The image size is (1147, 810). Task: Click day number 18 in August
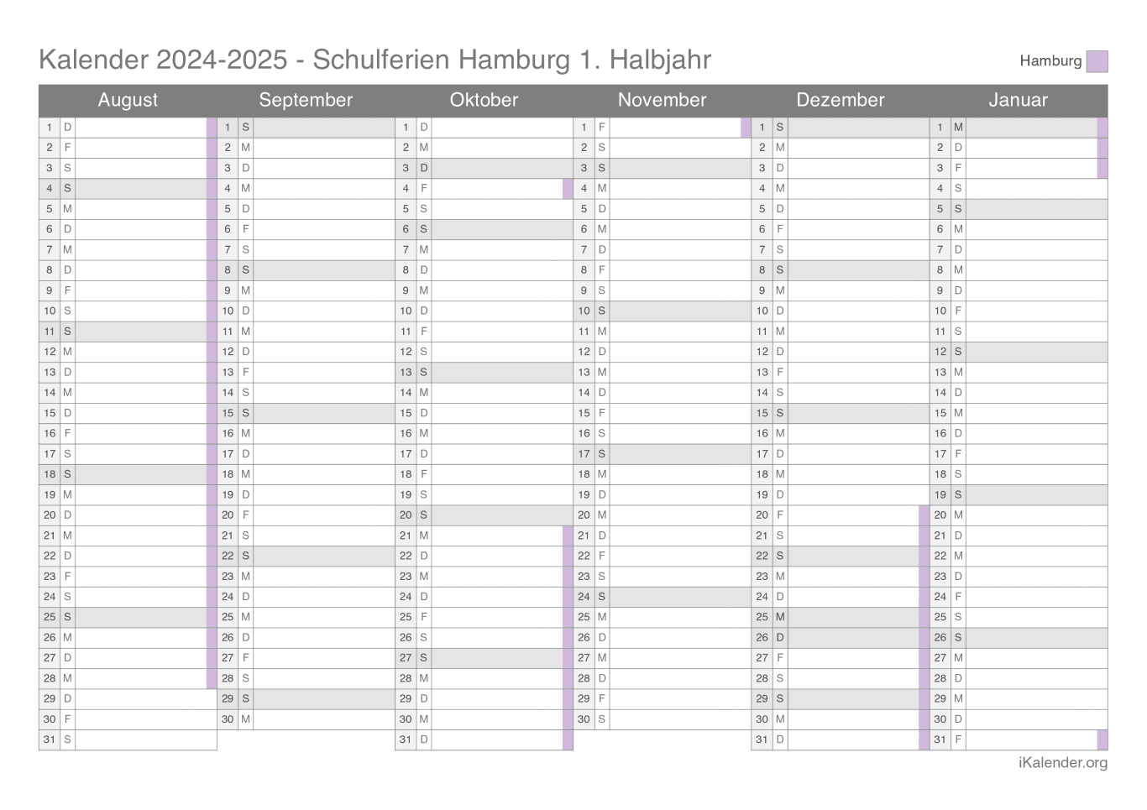[x=50, y=474]
